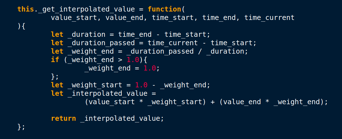Image resolution: width=342 pixels, height=139 pixels.
Task: Click the final closing brace with semicolon
Action: 21,127
